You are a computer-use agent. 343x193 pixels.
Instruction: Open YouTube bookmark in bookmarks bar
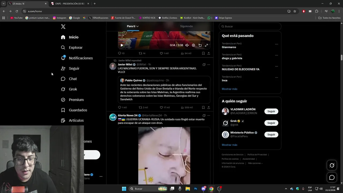coord(16,18)
